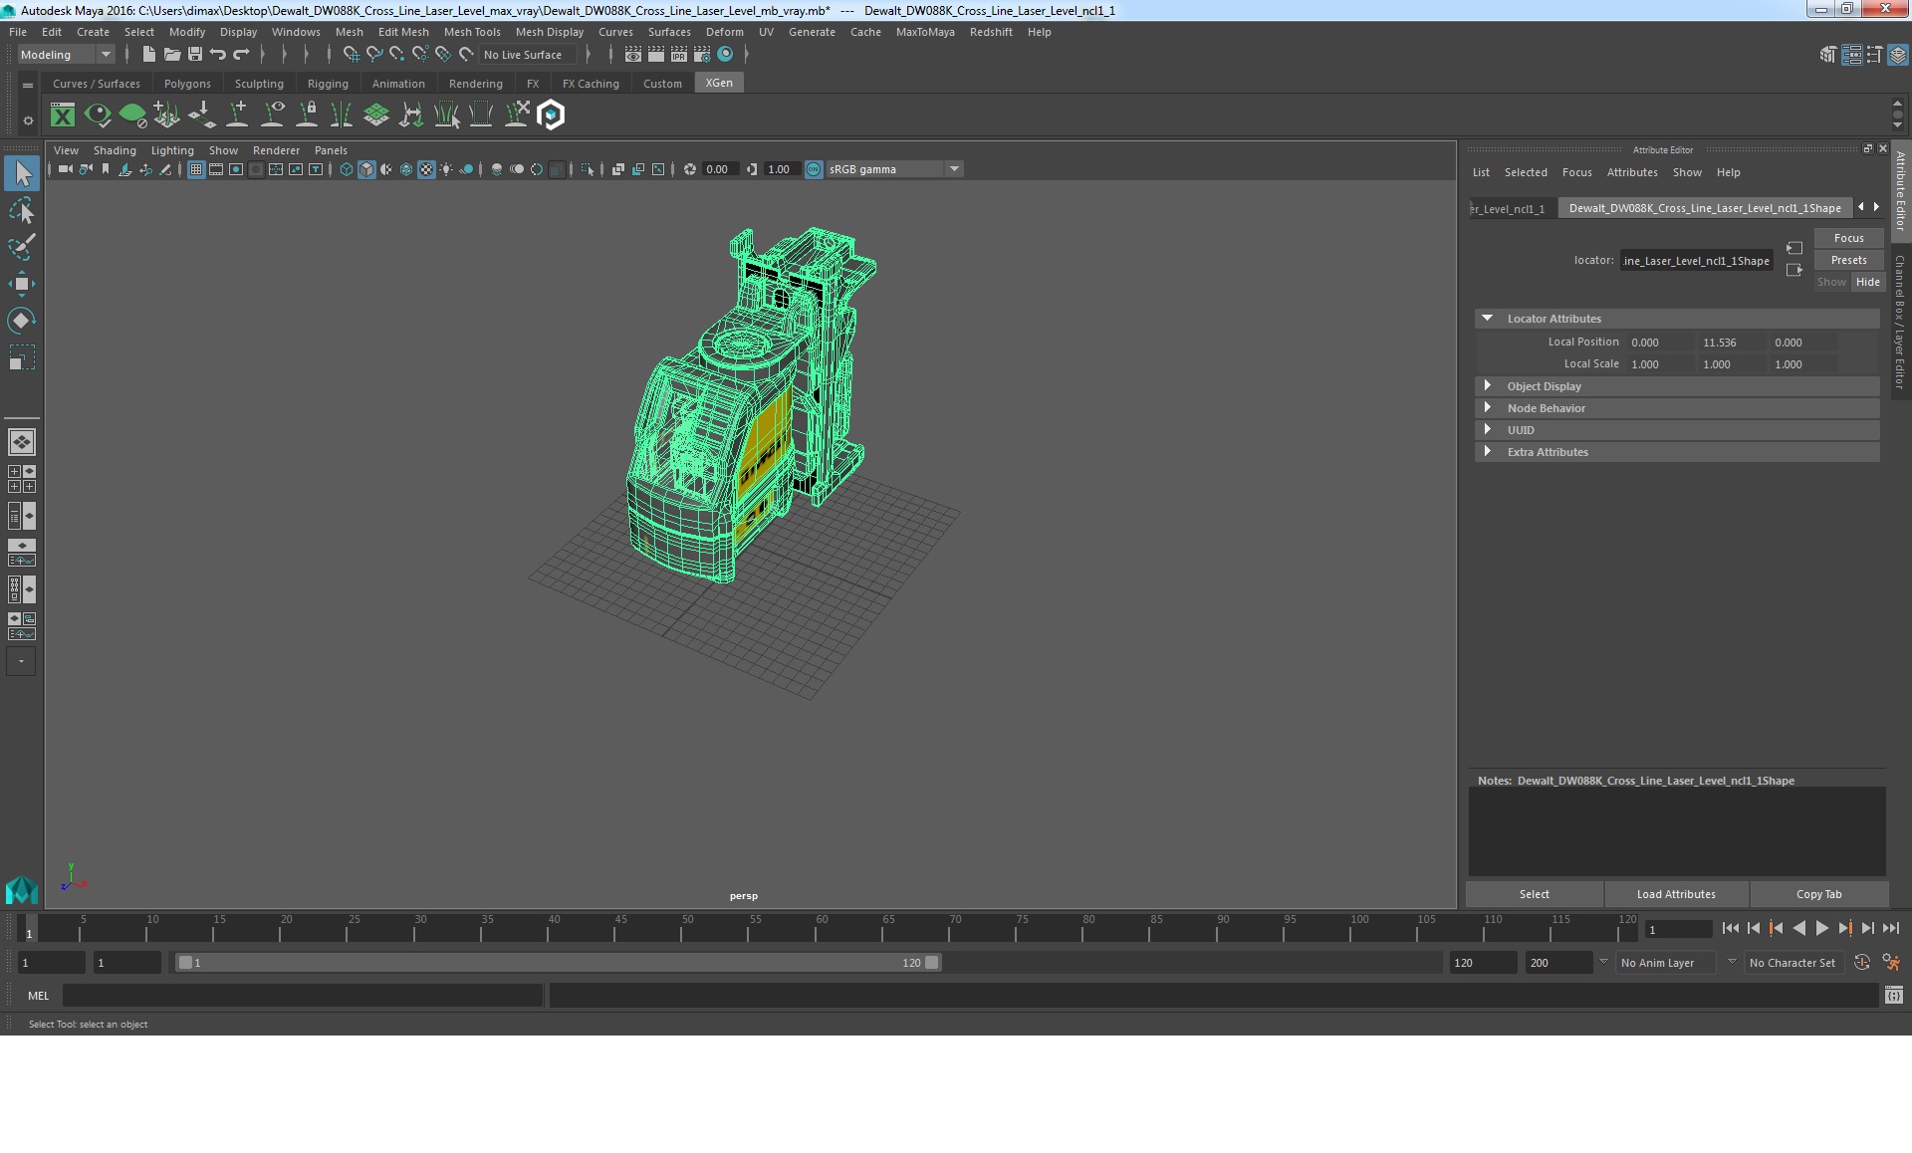The image size is (1912, 1153).
Task: Choose the Paint selection tool
Action: pyautogui.click(x=22, y=247)
